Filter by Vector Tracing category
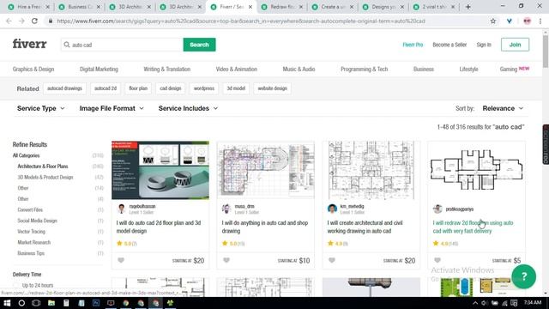The image size is (549, 309). pos(31,232)
